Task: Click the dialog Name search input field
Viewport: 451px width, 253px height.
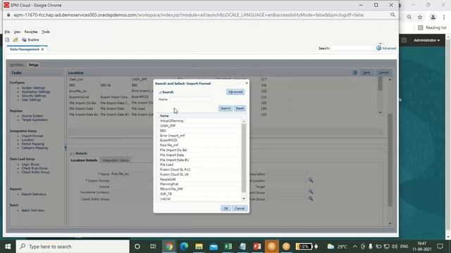Action: pos(190,99)
